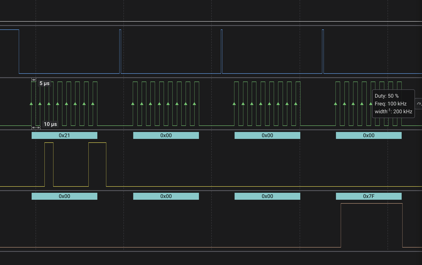Screen dimensions: 422x265
Task: Select the 0x7F decoded data bubble
Action: click(369, 196)
